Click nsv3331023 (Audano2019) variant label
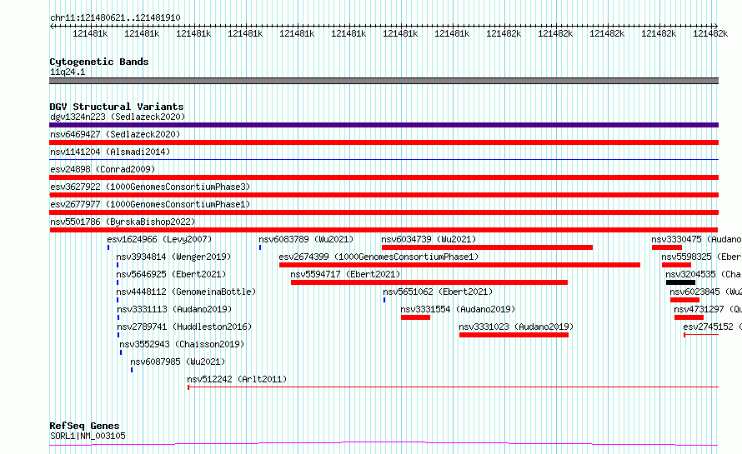The image size is (742, 454). [516, 327]
